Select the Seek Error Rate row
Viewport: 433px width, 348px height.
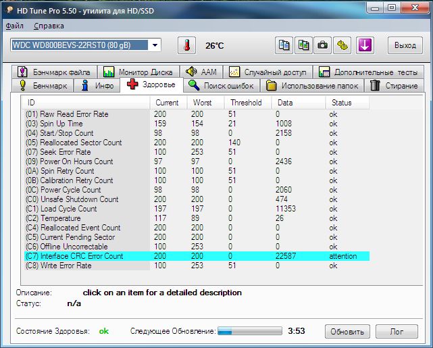[197, 152]
